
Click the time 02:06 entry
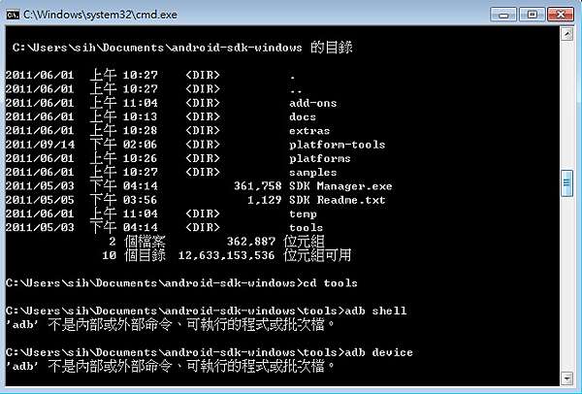click(141, 145)
